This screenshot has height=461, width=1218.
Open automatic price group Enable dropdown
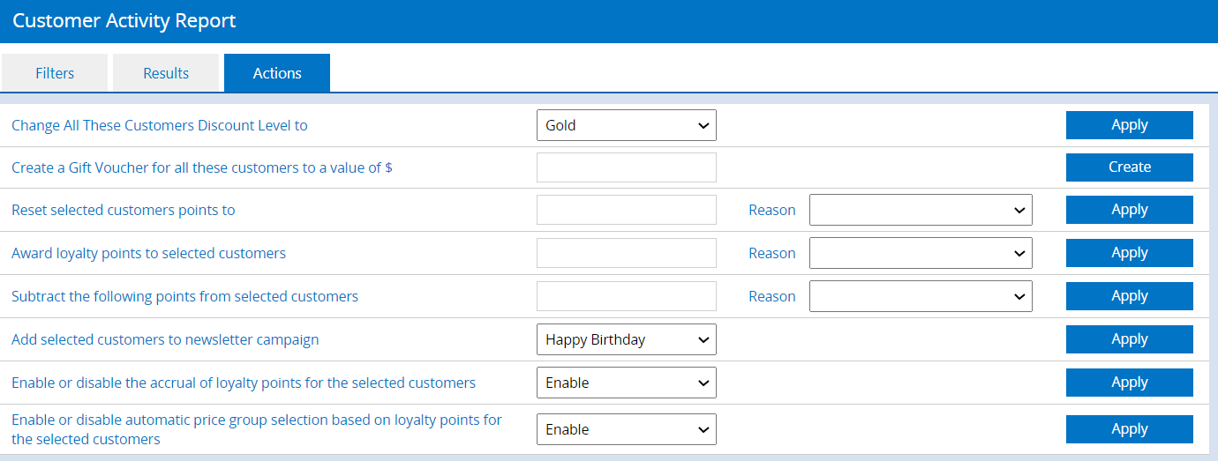pos(627,429)
